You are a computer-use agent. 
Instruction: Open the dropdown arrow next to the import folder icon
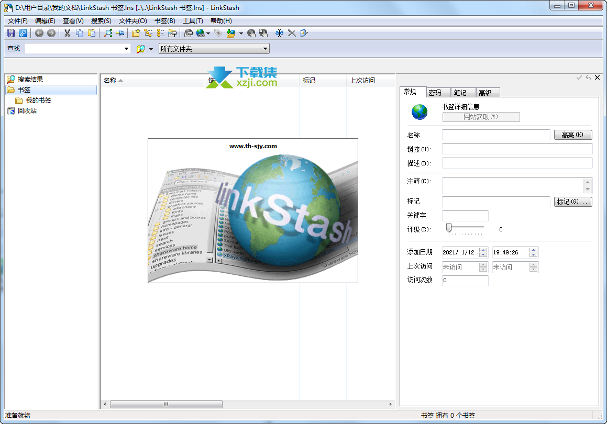tap(241, 34)
